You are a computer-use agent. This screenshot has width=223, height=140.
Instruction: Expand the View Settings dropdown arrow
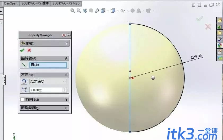153,11
